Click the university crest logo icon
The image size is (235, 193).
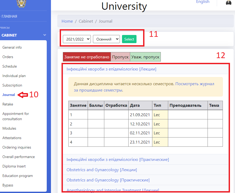pyautogui.click(x=21, y=3)
